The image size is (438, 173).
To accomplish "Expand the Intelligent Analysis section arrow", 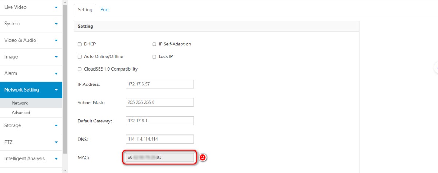I will 56,159.
